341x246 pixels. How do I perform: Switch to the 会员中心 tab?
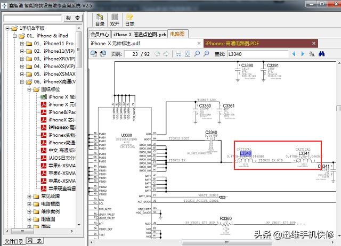(100, 34)
